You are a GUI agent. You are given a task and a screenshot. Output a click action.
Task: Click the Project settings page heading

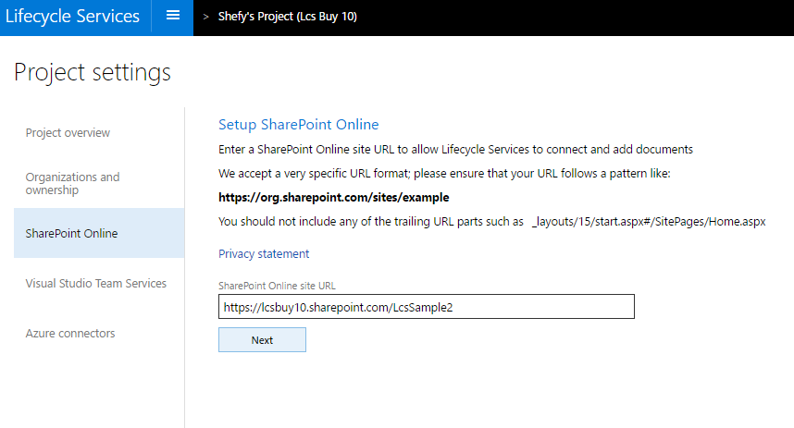click(93, 72)
